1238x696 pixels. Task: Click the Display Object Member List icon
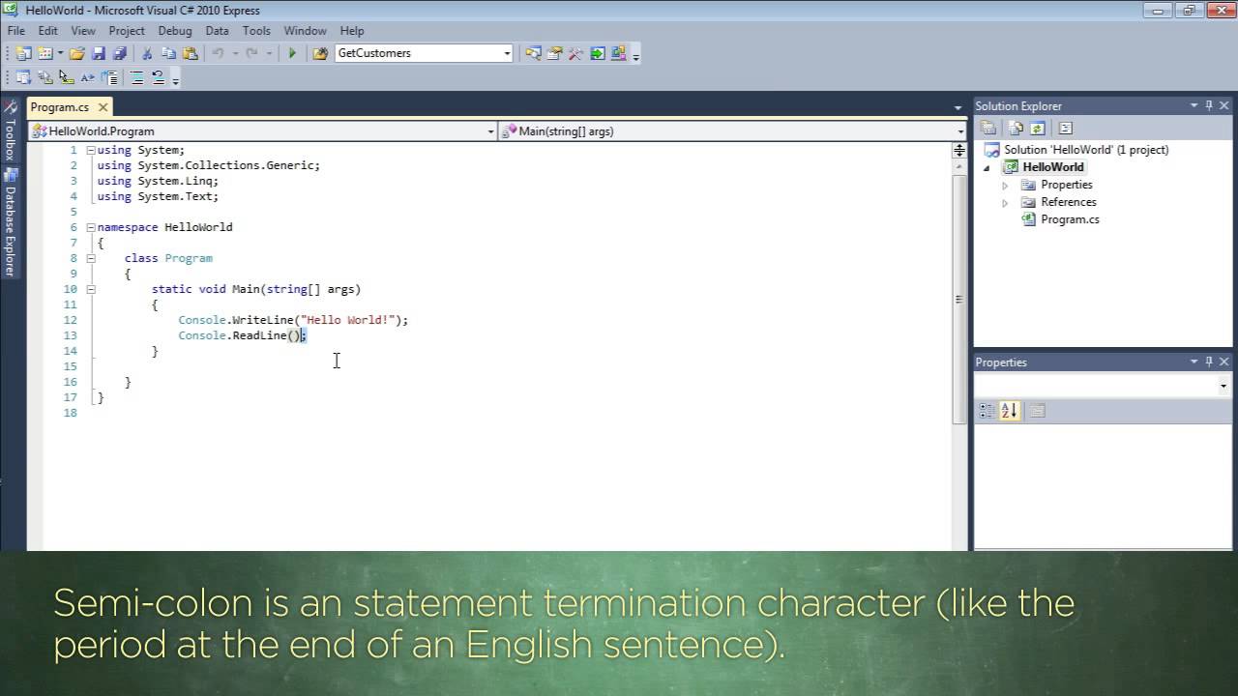(x=22, y=77)
